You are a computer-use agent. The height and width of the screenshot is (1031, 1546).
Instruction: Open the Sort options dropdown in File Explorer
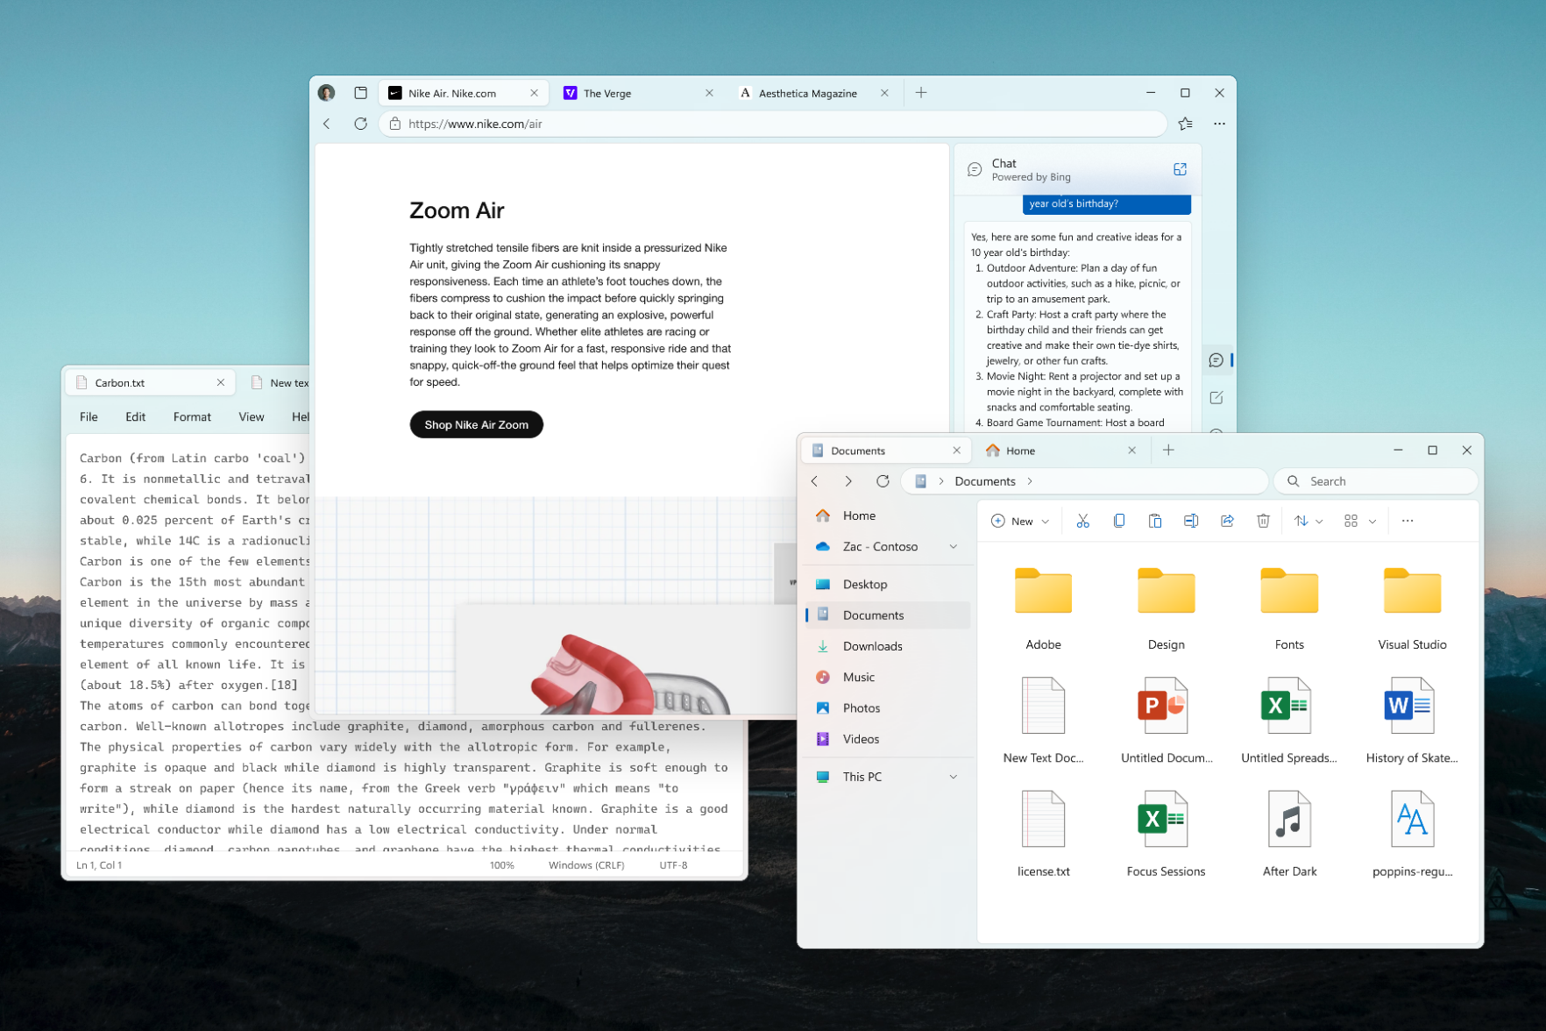1308,521
